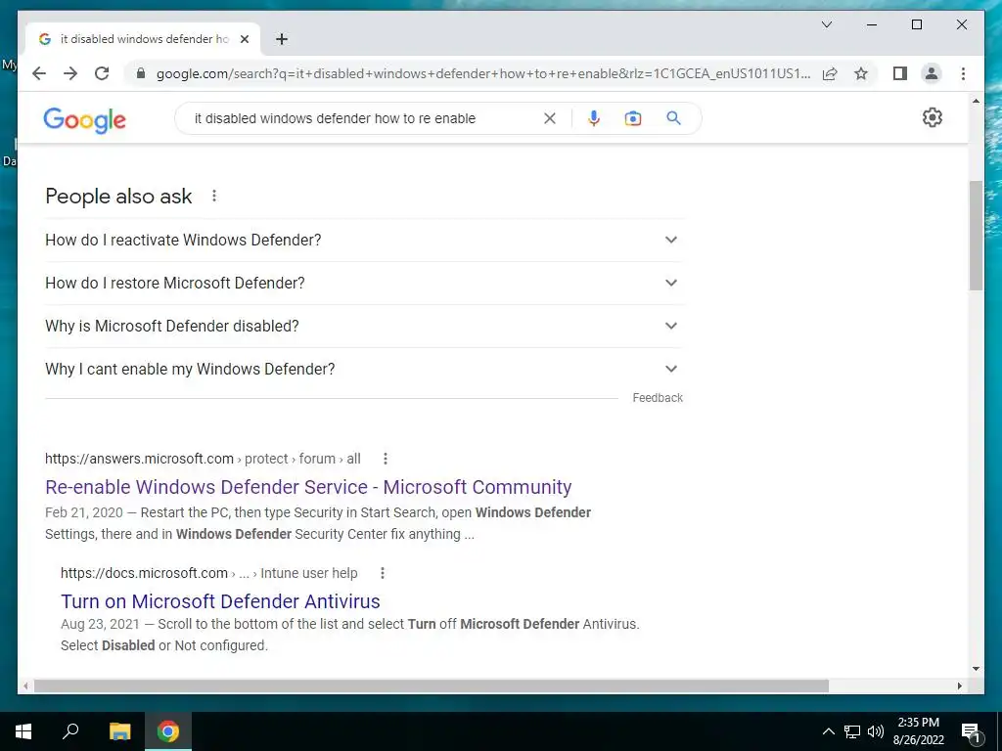The image size is (1002, 751).
Task: Close the 'it disabled windows defender' tab
Action: (x=244, y=39)
